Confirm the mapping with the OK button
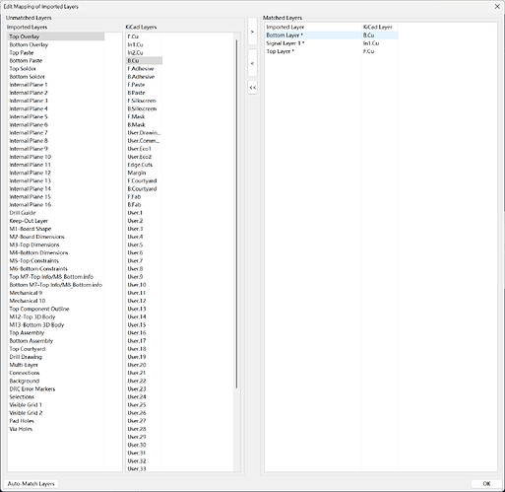 point(486,484)
